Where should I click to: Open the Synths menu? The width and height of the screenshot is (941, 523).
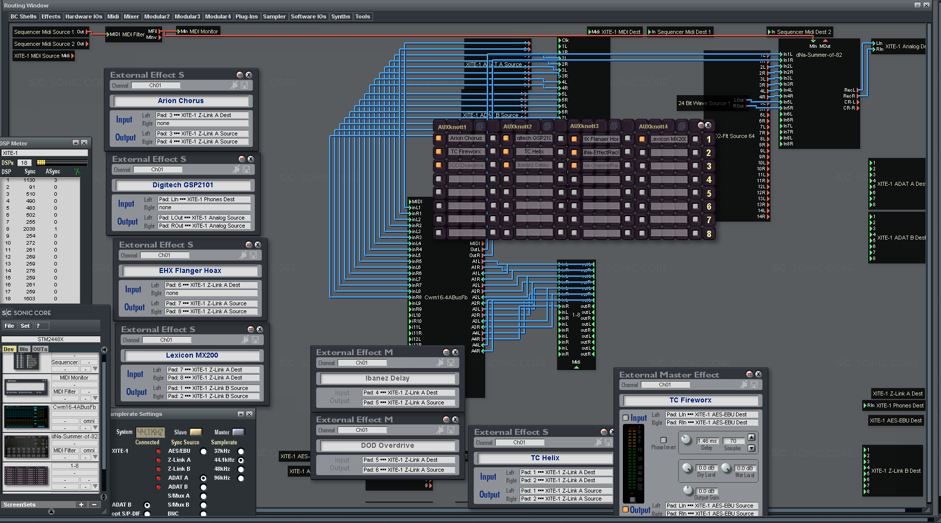[341, 16]
